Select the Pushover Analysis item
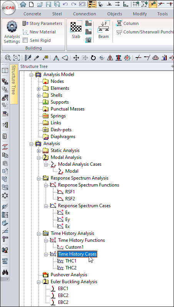The image size is (174, 307). [x=69, y=275]
